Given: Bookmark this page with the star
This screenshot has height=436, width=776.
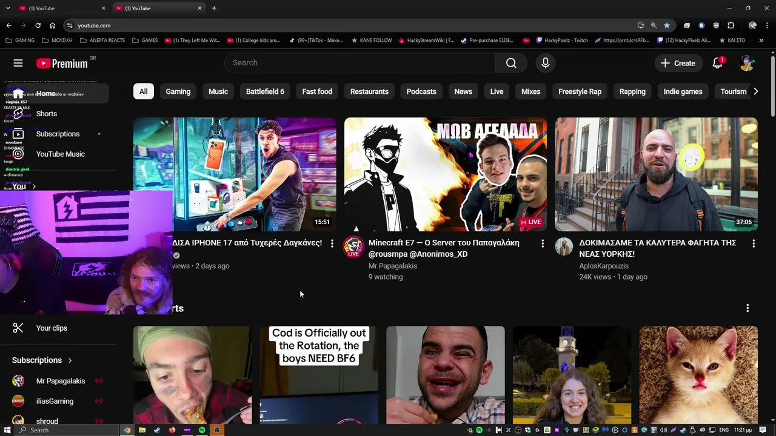Looking at the screenshot, I should 666,25.
